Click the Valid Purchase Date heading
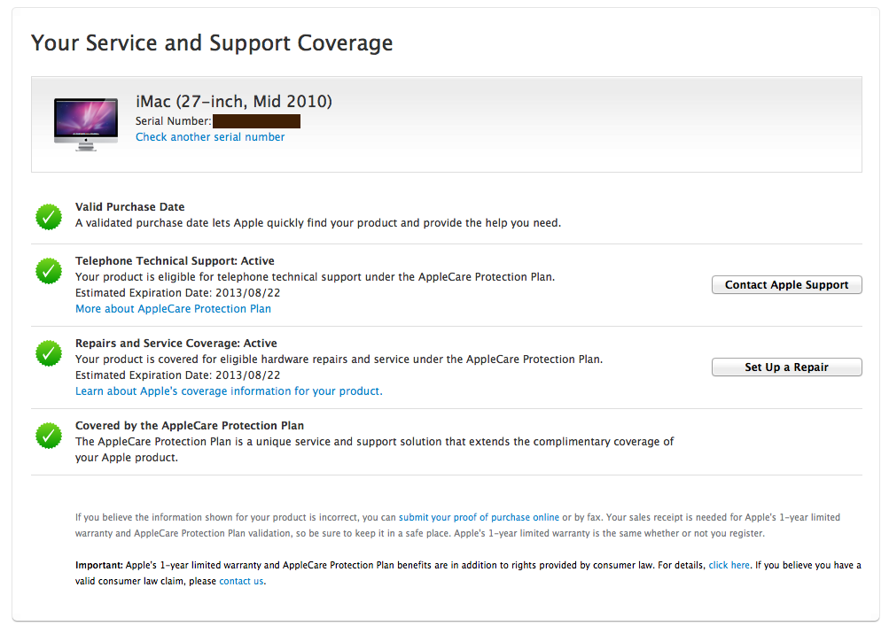Image resolution: width=889 pixels, height=626 pixels. coord(129,207)
